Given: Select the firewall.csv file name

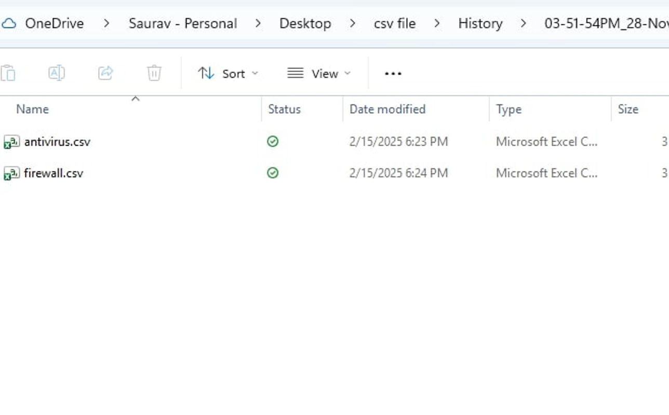Looking at the screenshot, I should (53, 173).
